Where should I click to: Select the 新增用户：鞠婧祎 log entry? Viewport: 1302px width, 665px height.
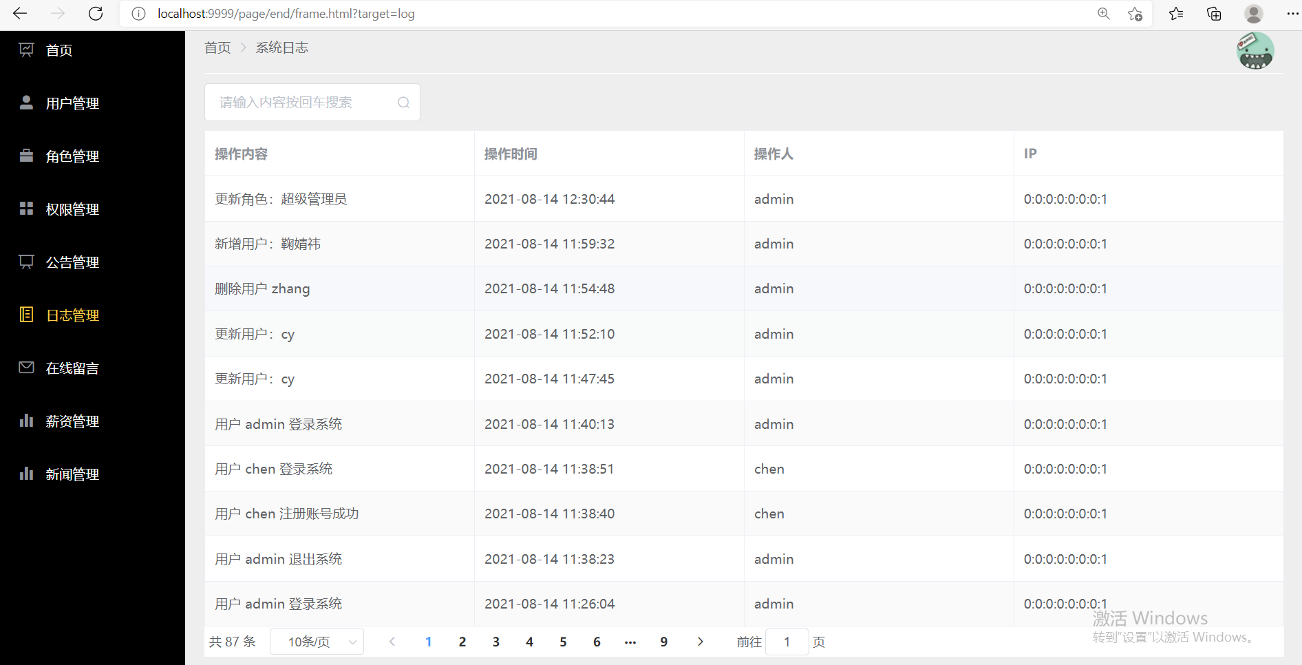pyautogui.click(x=268, y=244)
